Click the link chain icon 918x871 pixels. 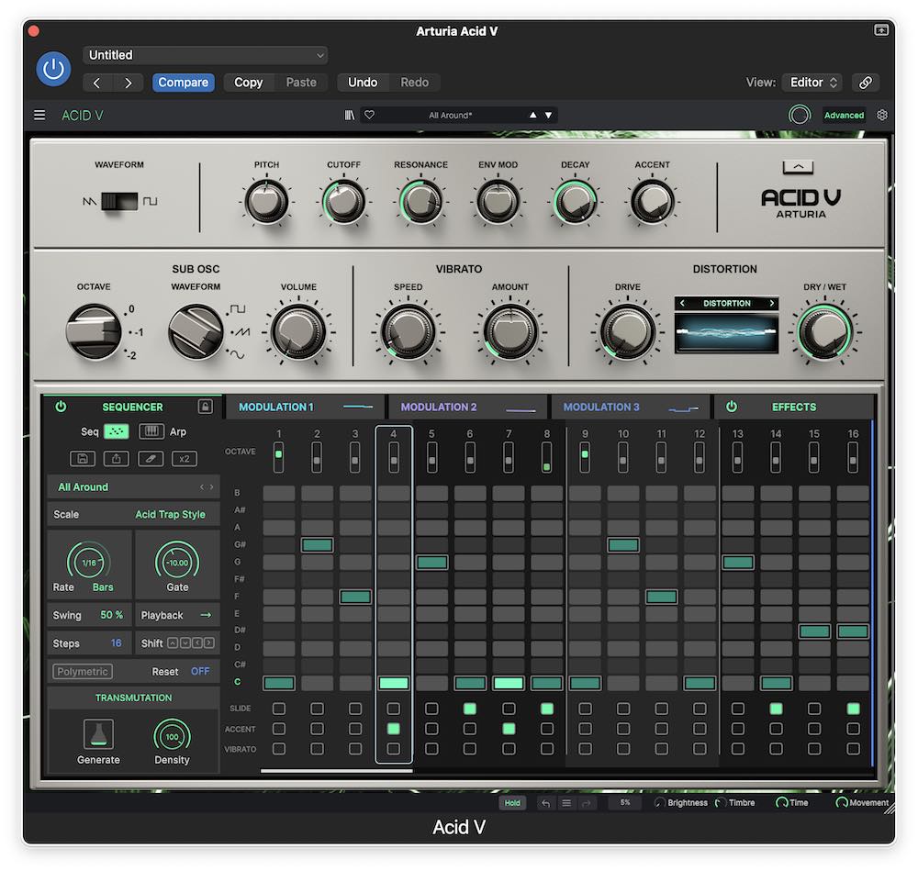coord(866,83)
